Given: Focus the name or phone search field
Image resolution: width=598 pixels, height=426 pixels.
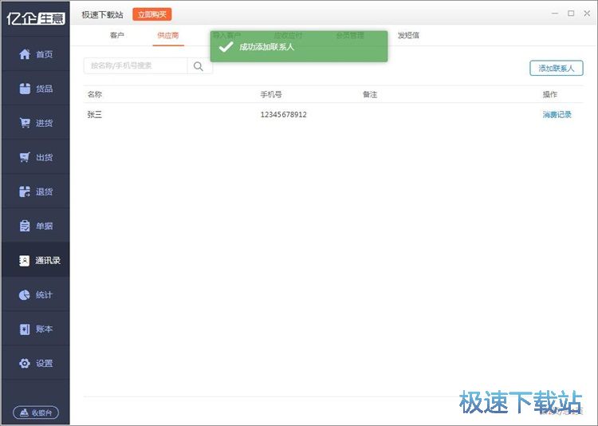Looking at the screenshot, I should pos(136,65).
